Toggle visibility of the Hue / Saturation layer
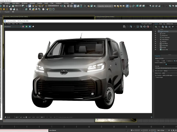177x132 pixels. pos(156,37)
